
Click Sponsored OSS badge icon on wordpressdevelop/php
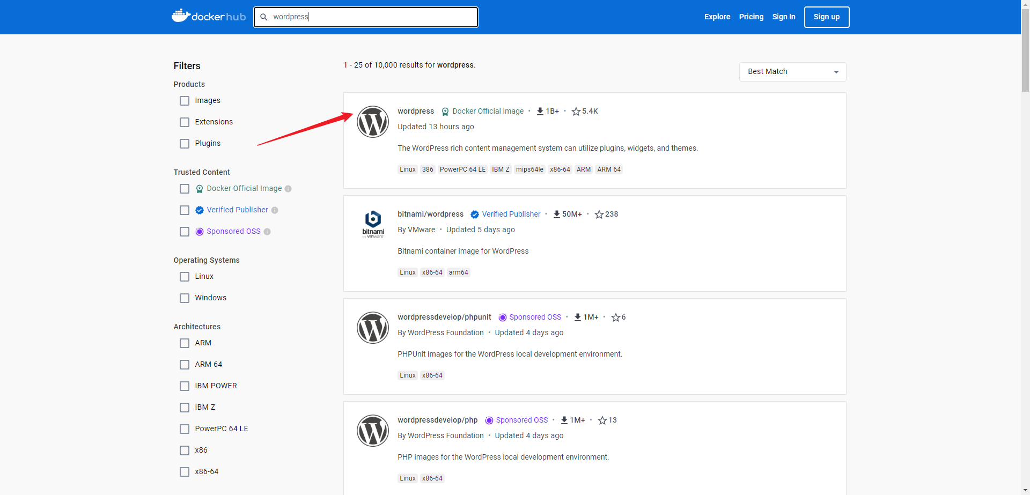pyautogui.click(x=489, y=420)
